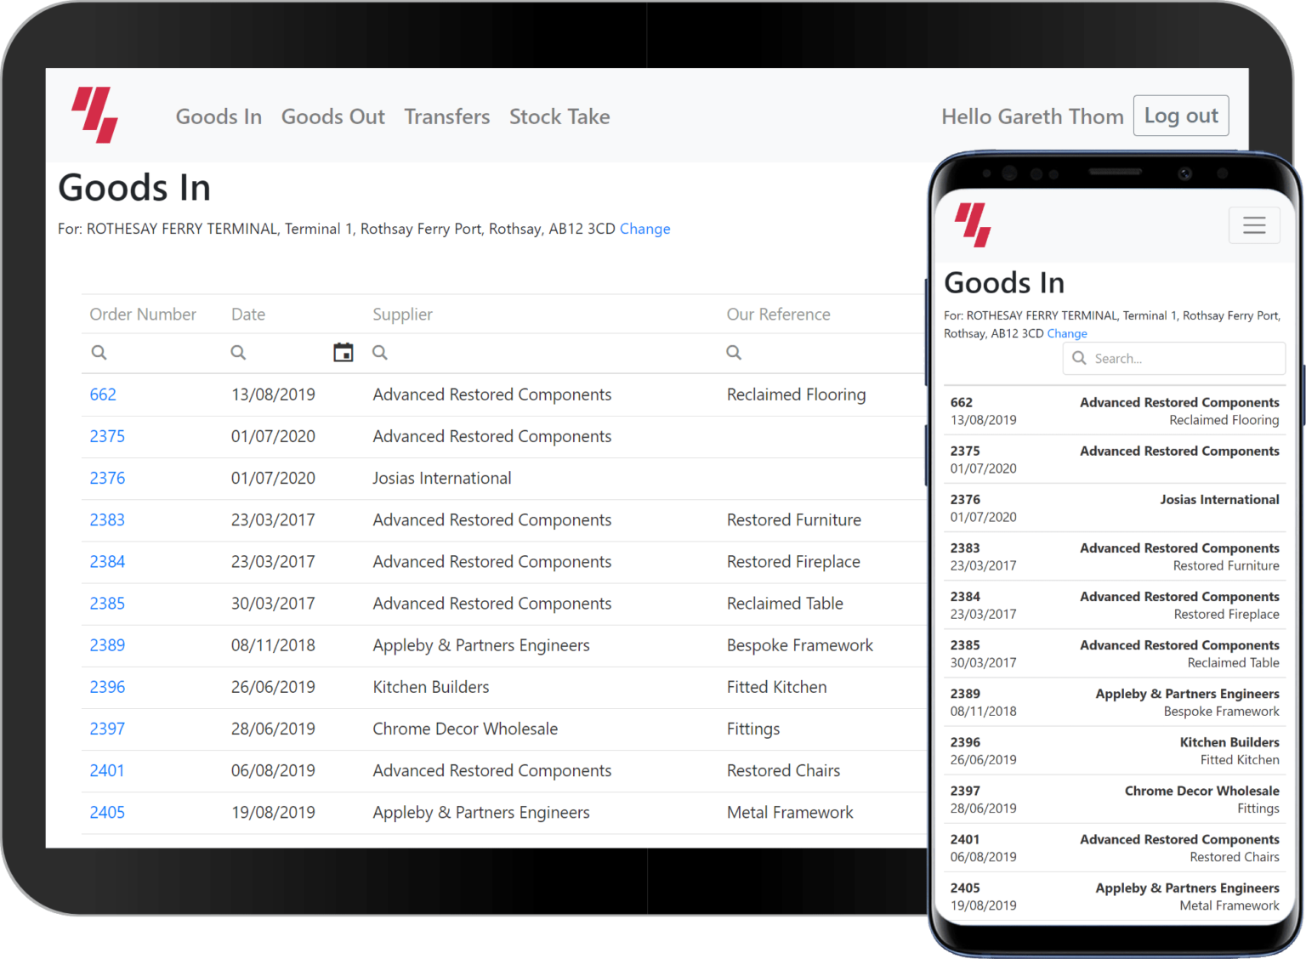Click the Date column search icon
This screenshot has width=1306, height=959.
coord(238,353)
